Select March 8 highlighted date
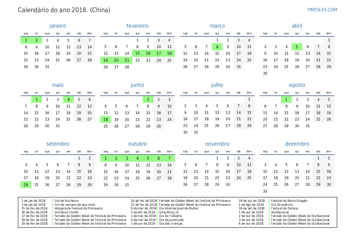 coord(217,47)
